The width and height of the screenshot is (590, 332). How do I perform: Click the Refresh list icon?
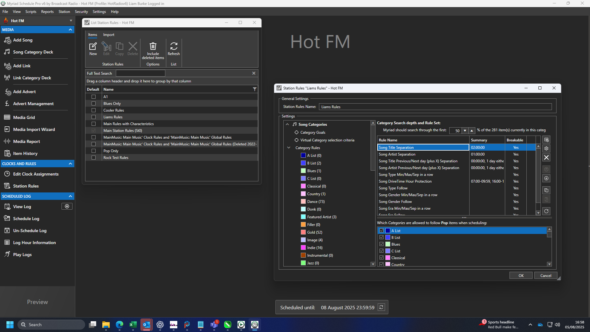[174, 46]
